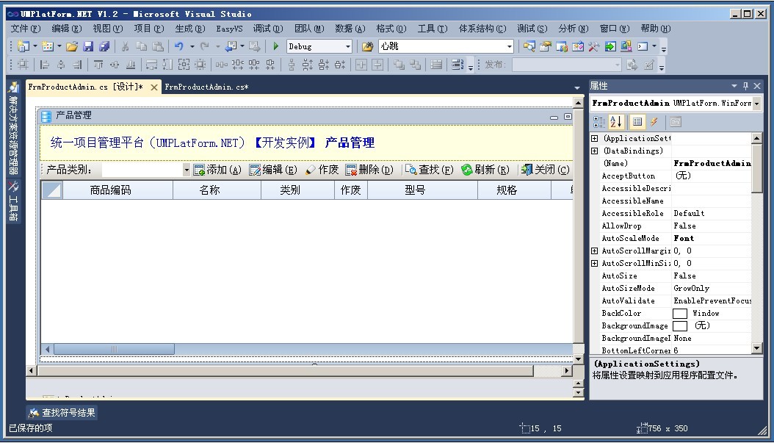Click the Undo arrow icon

click(178, 46)
